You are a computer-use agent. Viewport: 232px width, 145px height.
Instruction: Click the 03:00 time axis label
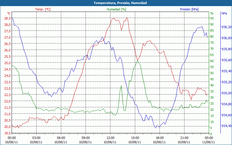(36, 138)
